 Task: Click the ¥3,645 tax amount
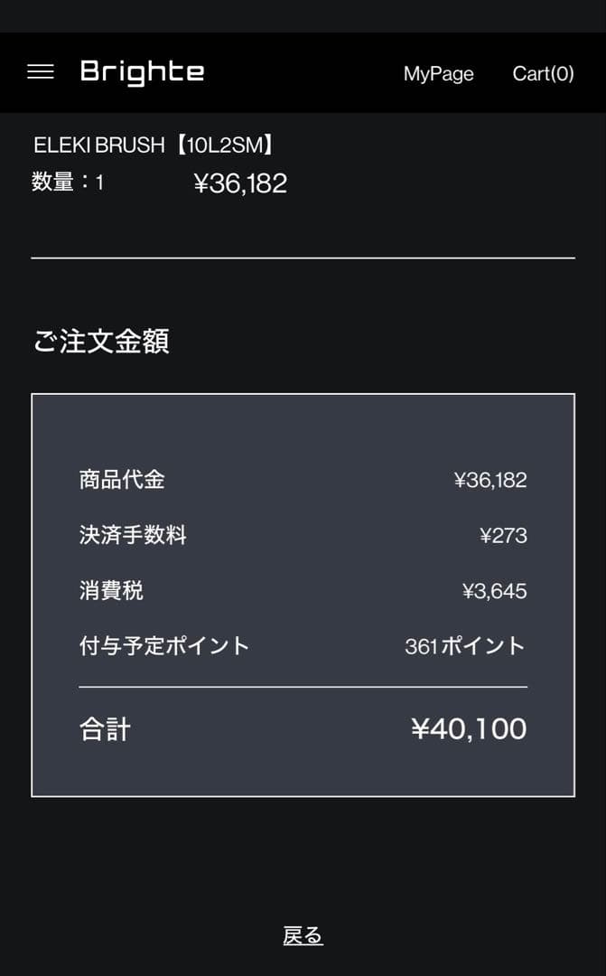click(494, 592)
